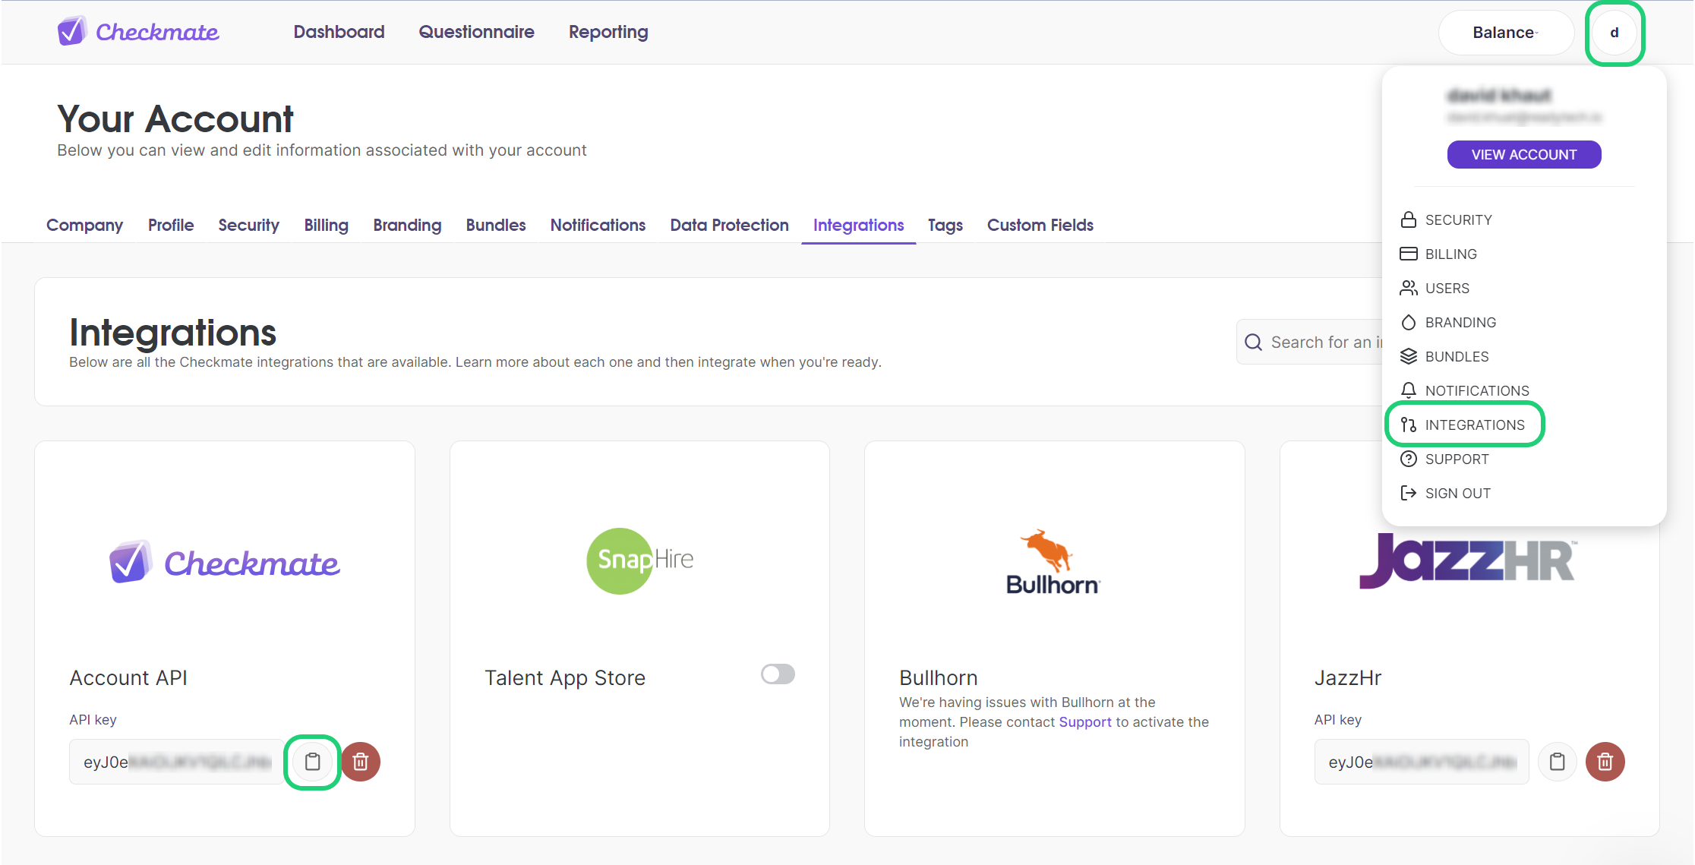Expand the Balance dropdown
The image size is (1695, 865).
[x=1505, y=33]
